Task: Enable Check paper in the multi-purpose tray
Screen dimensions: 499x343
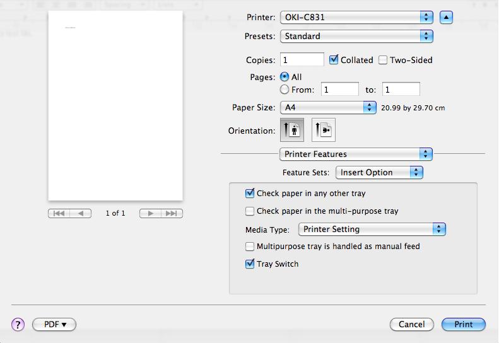Action: (x=250, y=211)
